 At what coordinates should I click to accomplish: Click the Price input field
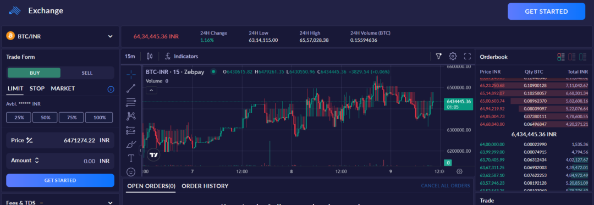[x=61, y=140]
